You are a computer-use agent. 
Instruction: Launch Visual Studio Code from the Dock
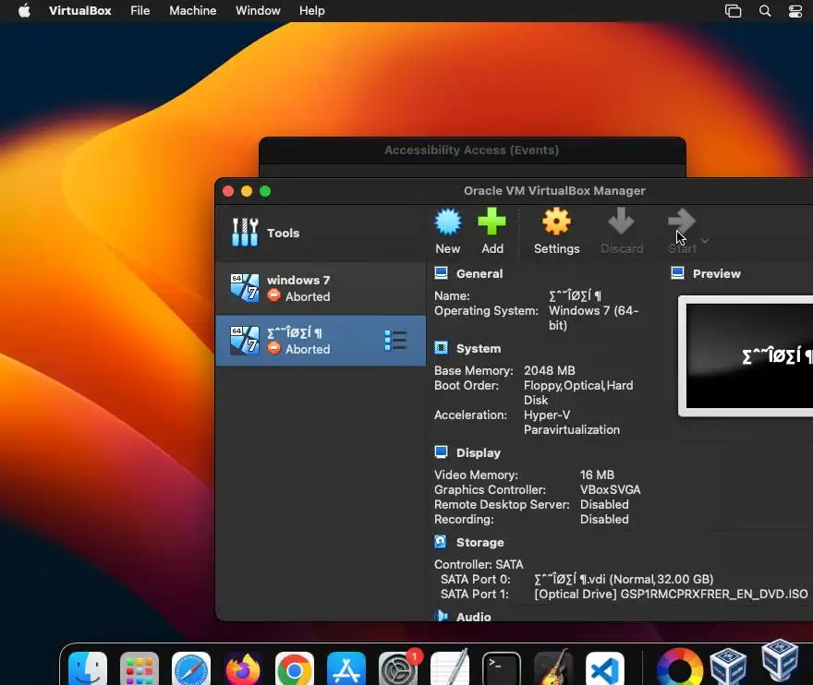click(604, 668)
